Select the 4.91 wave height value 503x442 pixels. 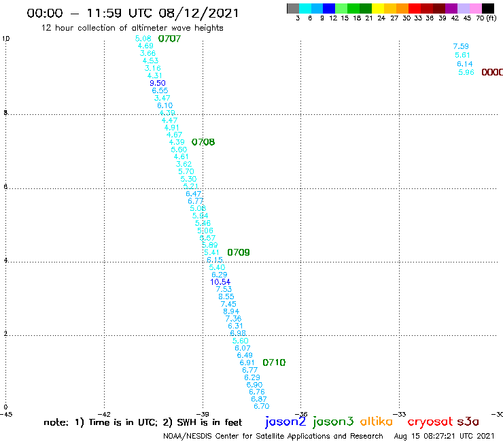pos(171,128)
